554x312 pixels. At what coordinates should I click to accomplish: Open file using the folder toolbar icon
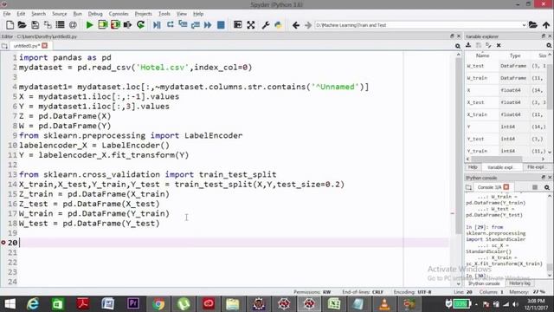coord(22,25)
